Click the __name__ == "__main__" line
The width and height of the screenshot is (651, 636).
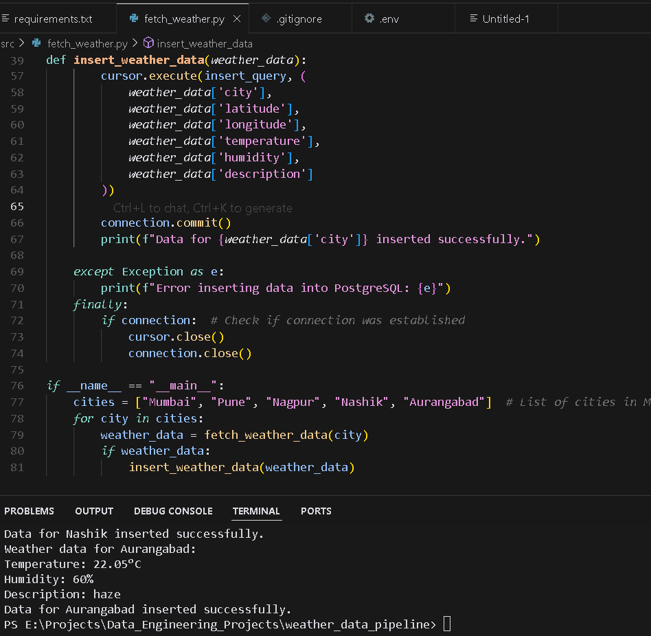click(x=135, y=386)
